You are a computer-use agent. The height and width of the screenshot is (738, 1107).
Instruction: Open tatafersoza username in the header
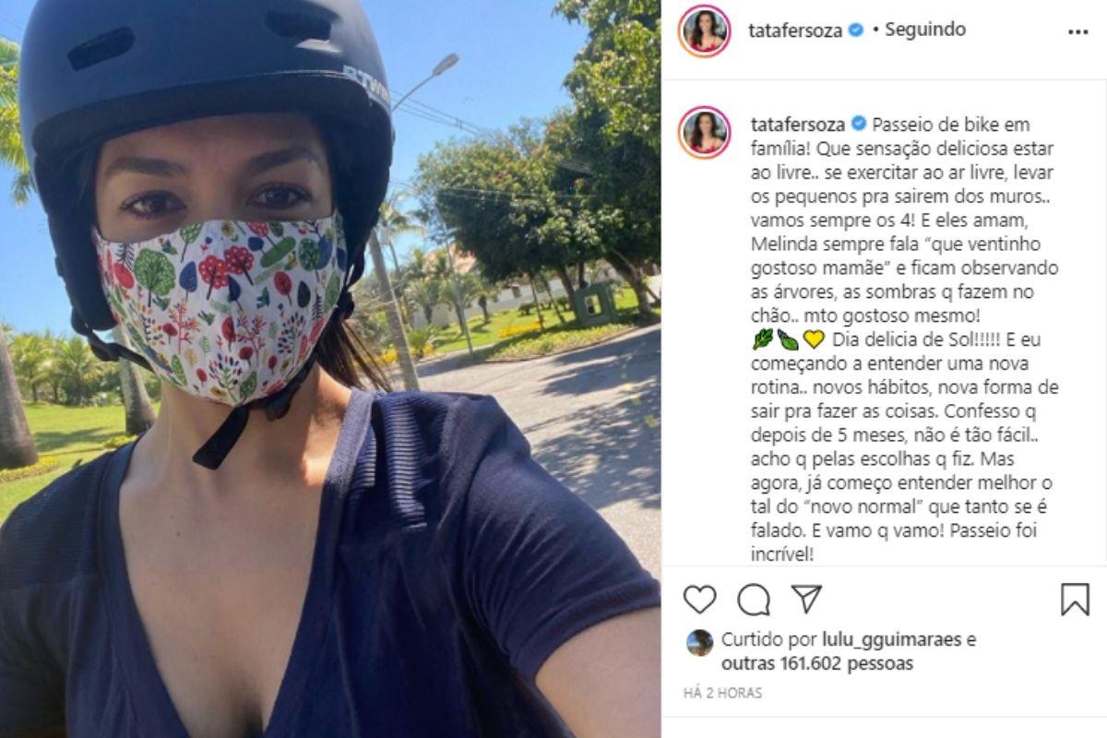796,30
